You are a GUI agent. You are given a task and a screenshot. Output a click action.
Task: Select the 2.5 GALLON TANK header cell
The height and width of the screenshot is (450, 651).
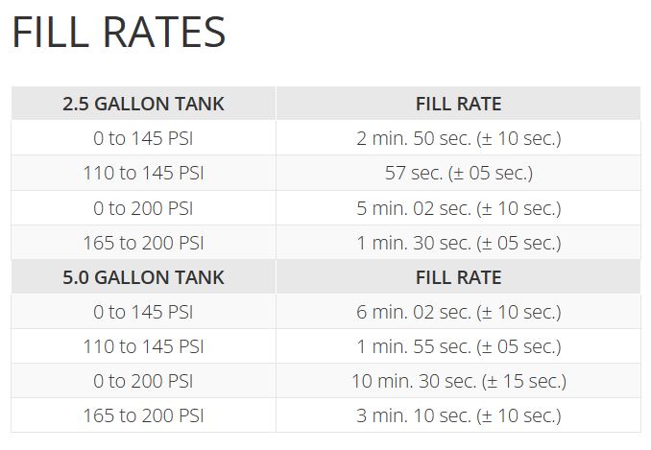tap(143, 104)
